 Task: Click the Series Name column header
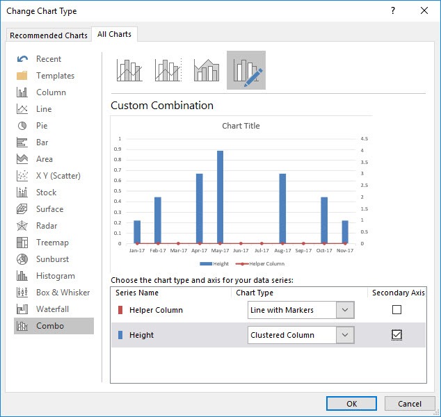[137, 293]
